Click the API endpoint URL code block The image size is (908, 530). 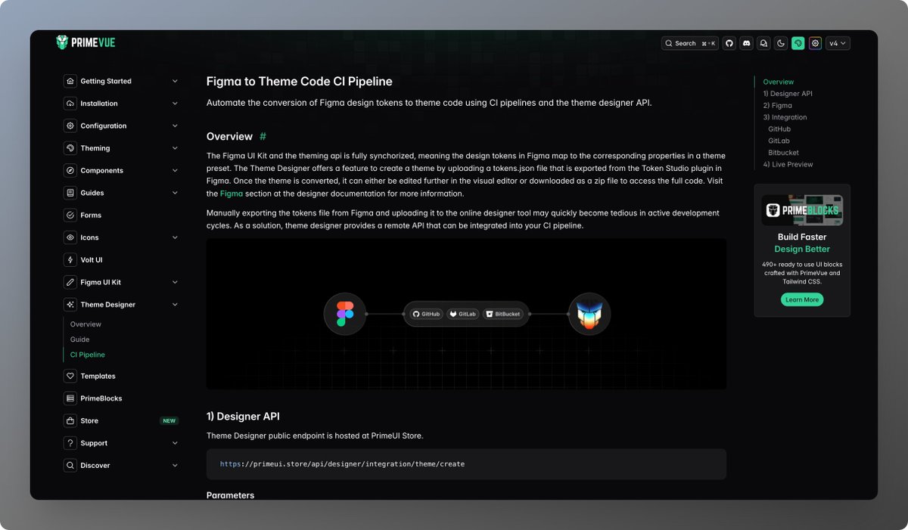(x=466, y=464)
